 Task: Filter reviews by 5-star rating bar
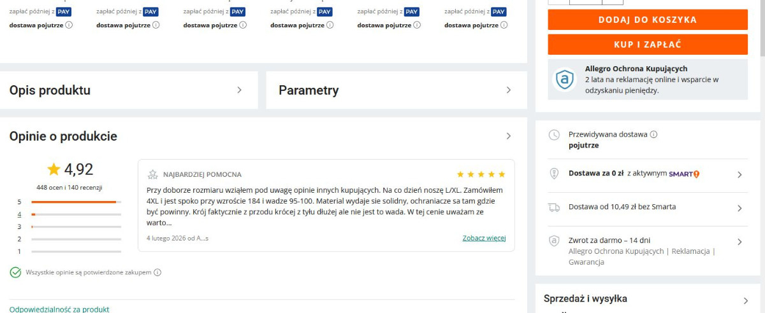(x=76, y=202)
